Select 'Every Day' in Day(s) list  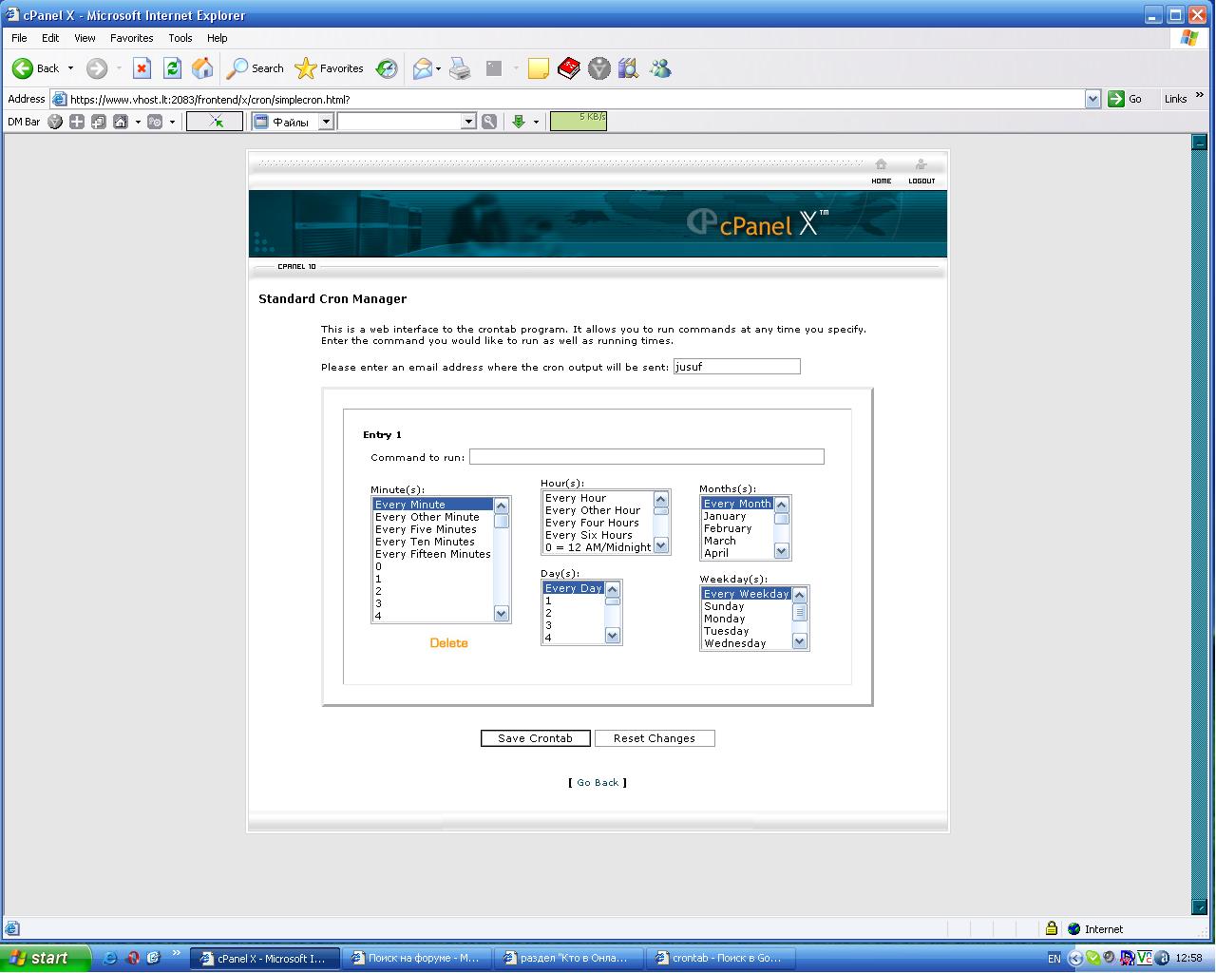[574, 588]
